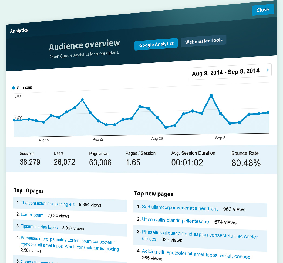Click the Avg. Session Duration value 00:01:02
This screenshot has height=263, width=283.
[x=187, y=162]
